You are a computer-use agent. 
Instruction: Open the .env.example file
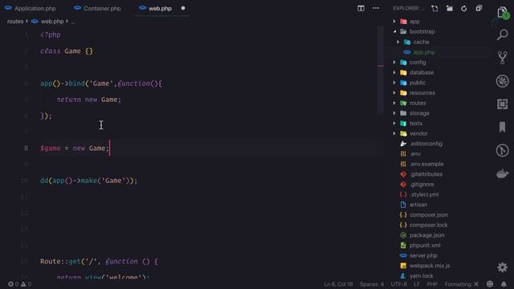tap(426, 164)
